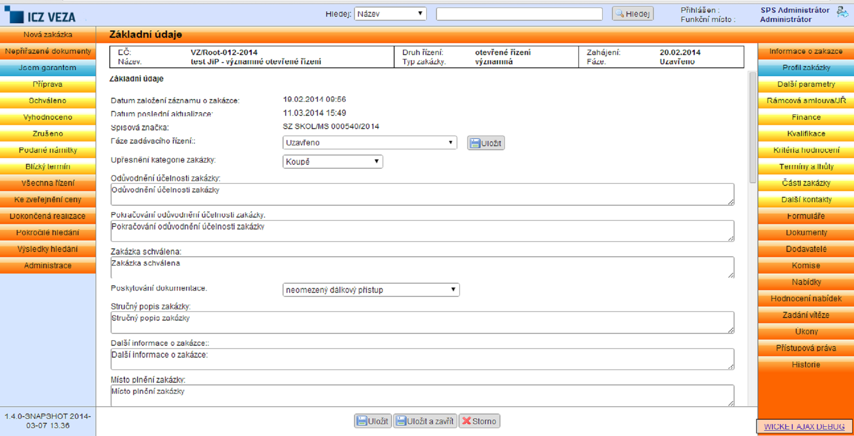The width and height of the screenshot is (854, 436).
Task: Click the form's vertical scrollbar
Action: (753, 128)
